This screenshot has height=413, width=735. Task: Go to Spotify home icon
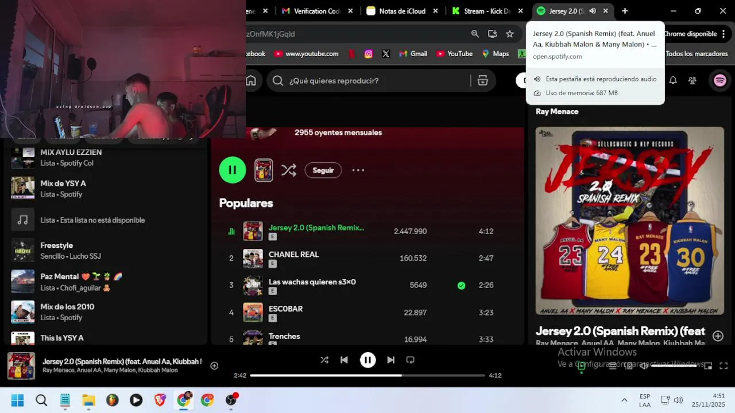pos(251,80)
